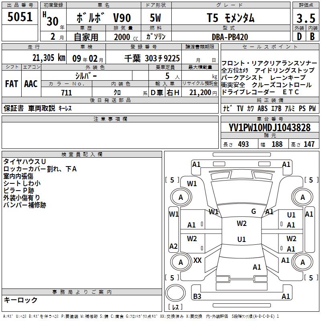Select sales point アイドリングストップ
321x321 pixels.
284,71
